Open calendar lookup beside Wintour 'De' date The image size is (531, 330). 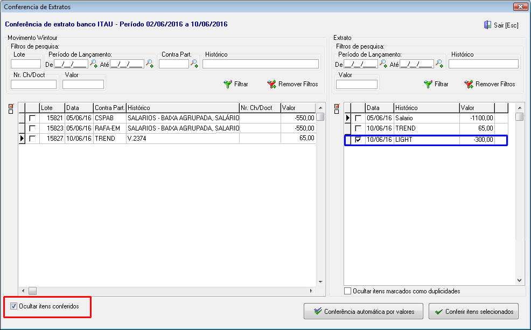click(x=94, y=64)
